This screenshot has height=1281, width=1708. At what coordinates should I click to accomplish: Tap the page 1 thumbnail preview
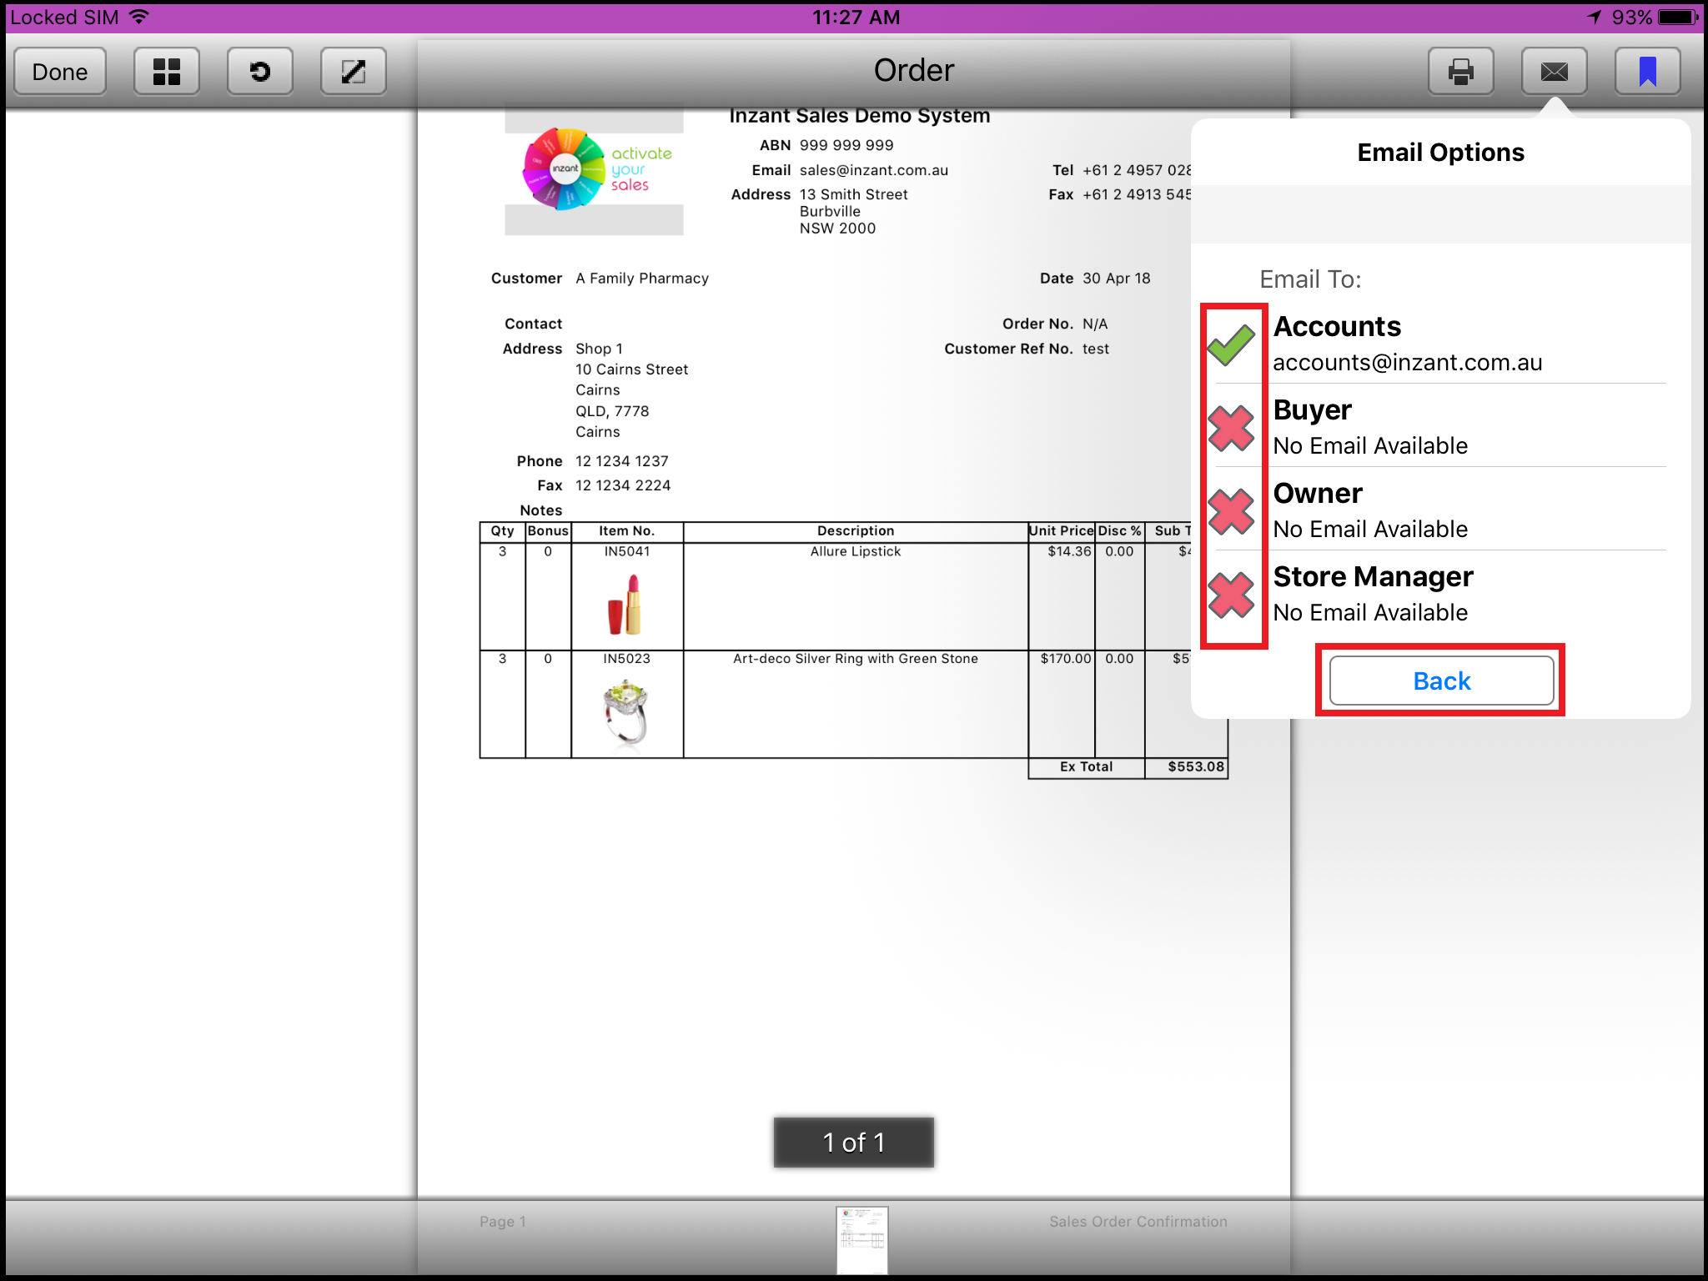(862, 1239)
